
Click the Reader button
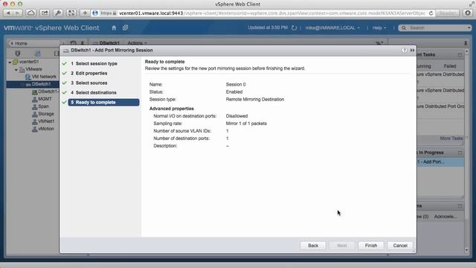448,13
